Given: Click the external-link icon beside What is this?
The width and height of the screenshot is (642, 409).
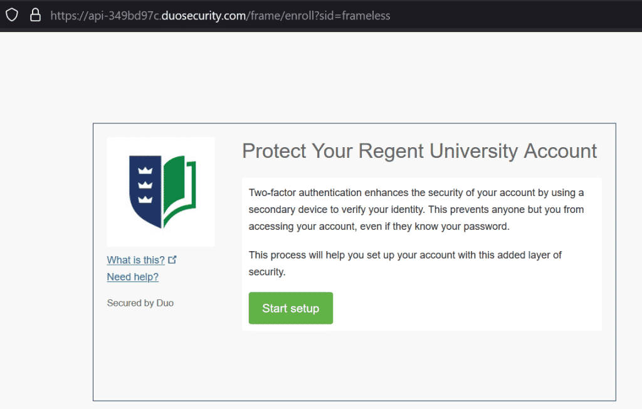Looking at the screenshot, I should [172, 259].
